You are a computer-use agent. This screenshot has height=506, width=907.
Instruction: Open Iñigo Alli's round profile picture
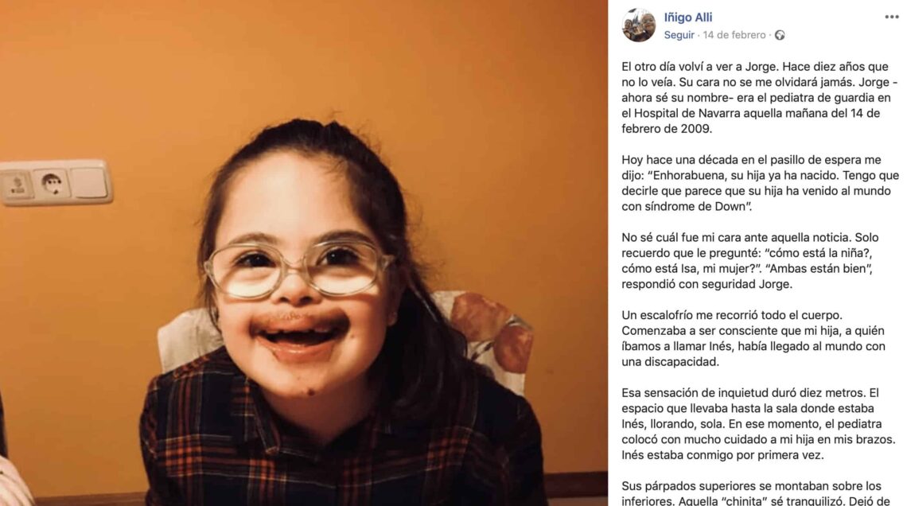639,25
